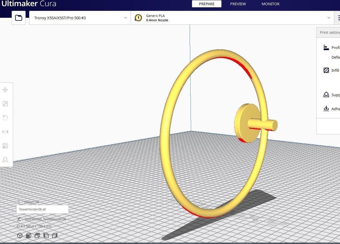The image size is (340, 244).
Task: Click the pencil edit icon beside job name
Action: point(19,219)
